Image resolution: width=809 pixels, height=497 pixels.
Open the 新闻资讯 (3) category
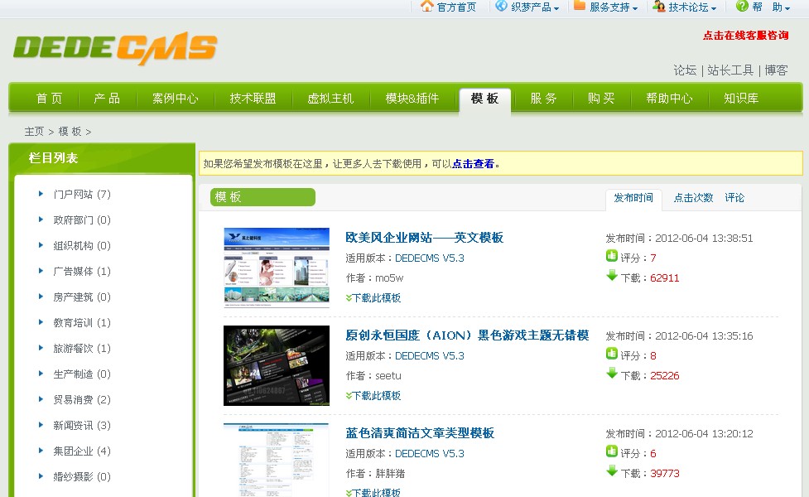(x=81, y=425)
